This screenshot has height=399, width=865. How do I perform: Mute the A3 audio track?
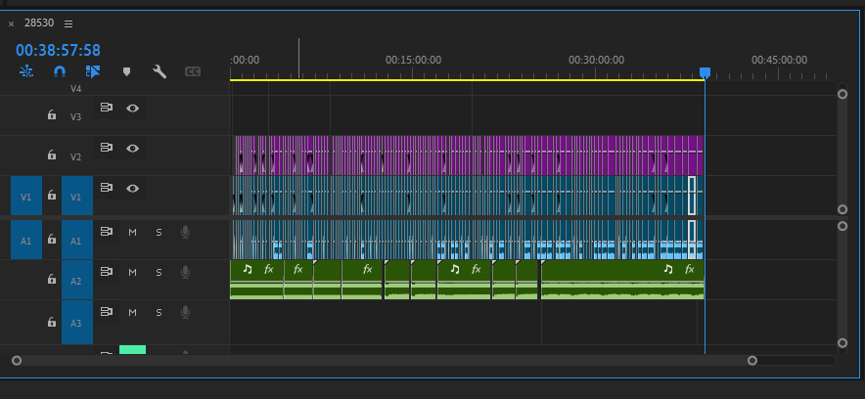132,313
